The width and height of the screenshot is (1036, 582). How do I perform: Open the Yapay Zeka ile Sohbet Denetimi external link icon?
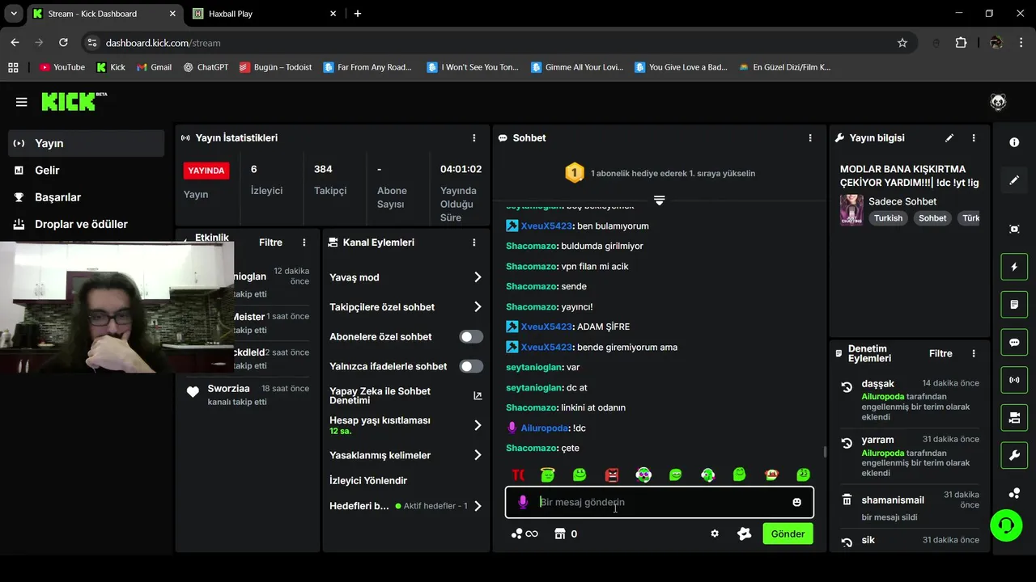478,396
